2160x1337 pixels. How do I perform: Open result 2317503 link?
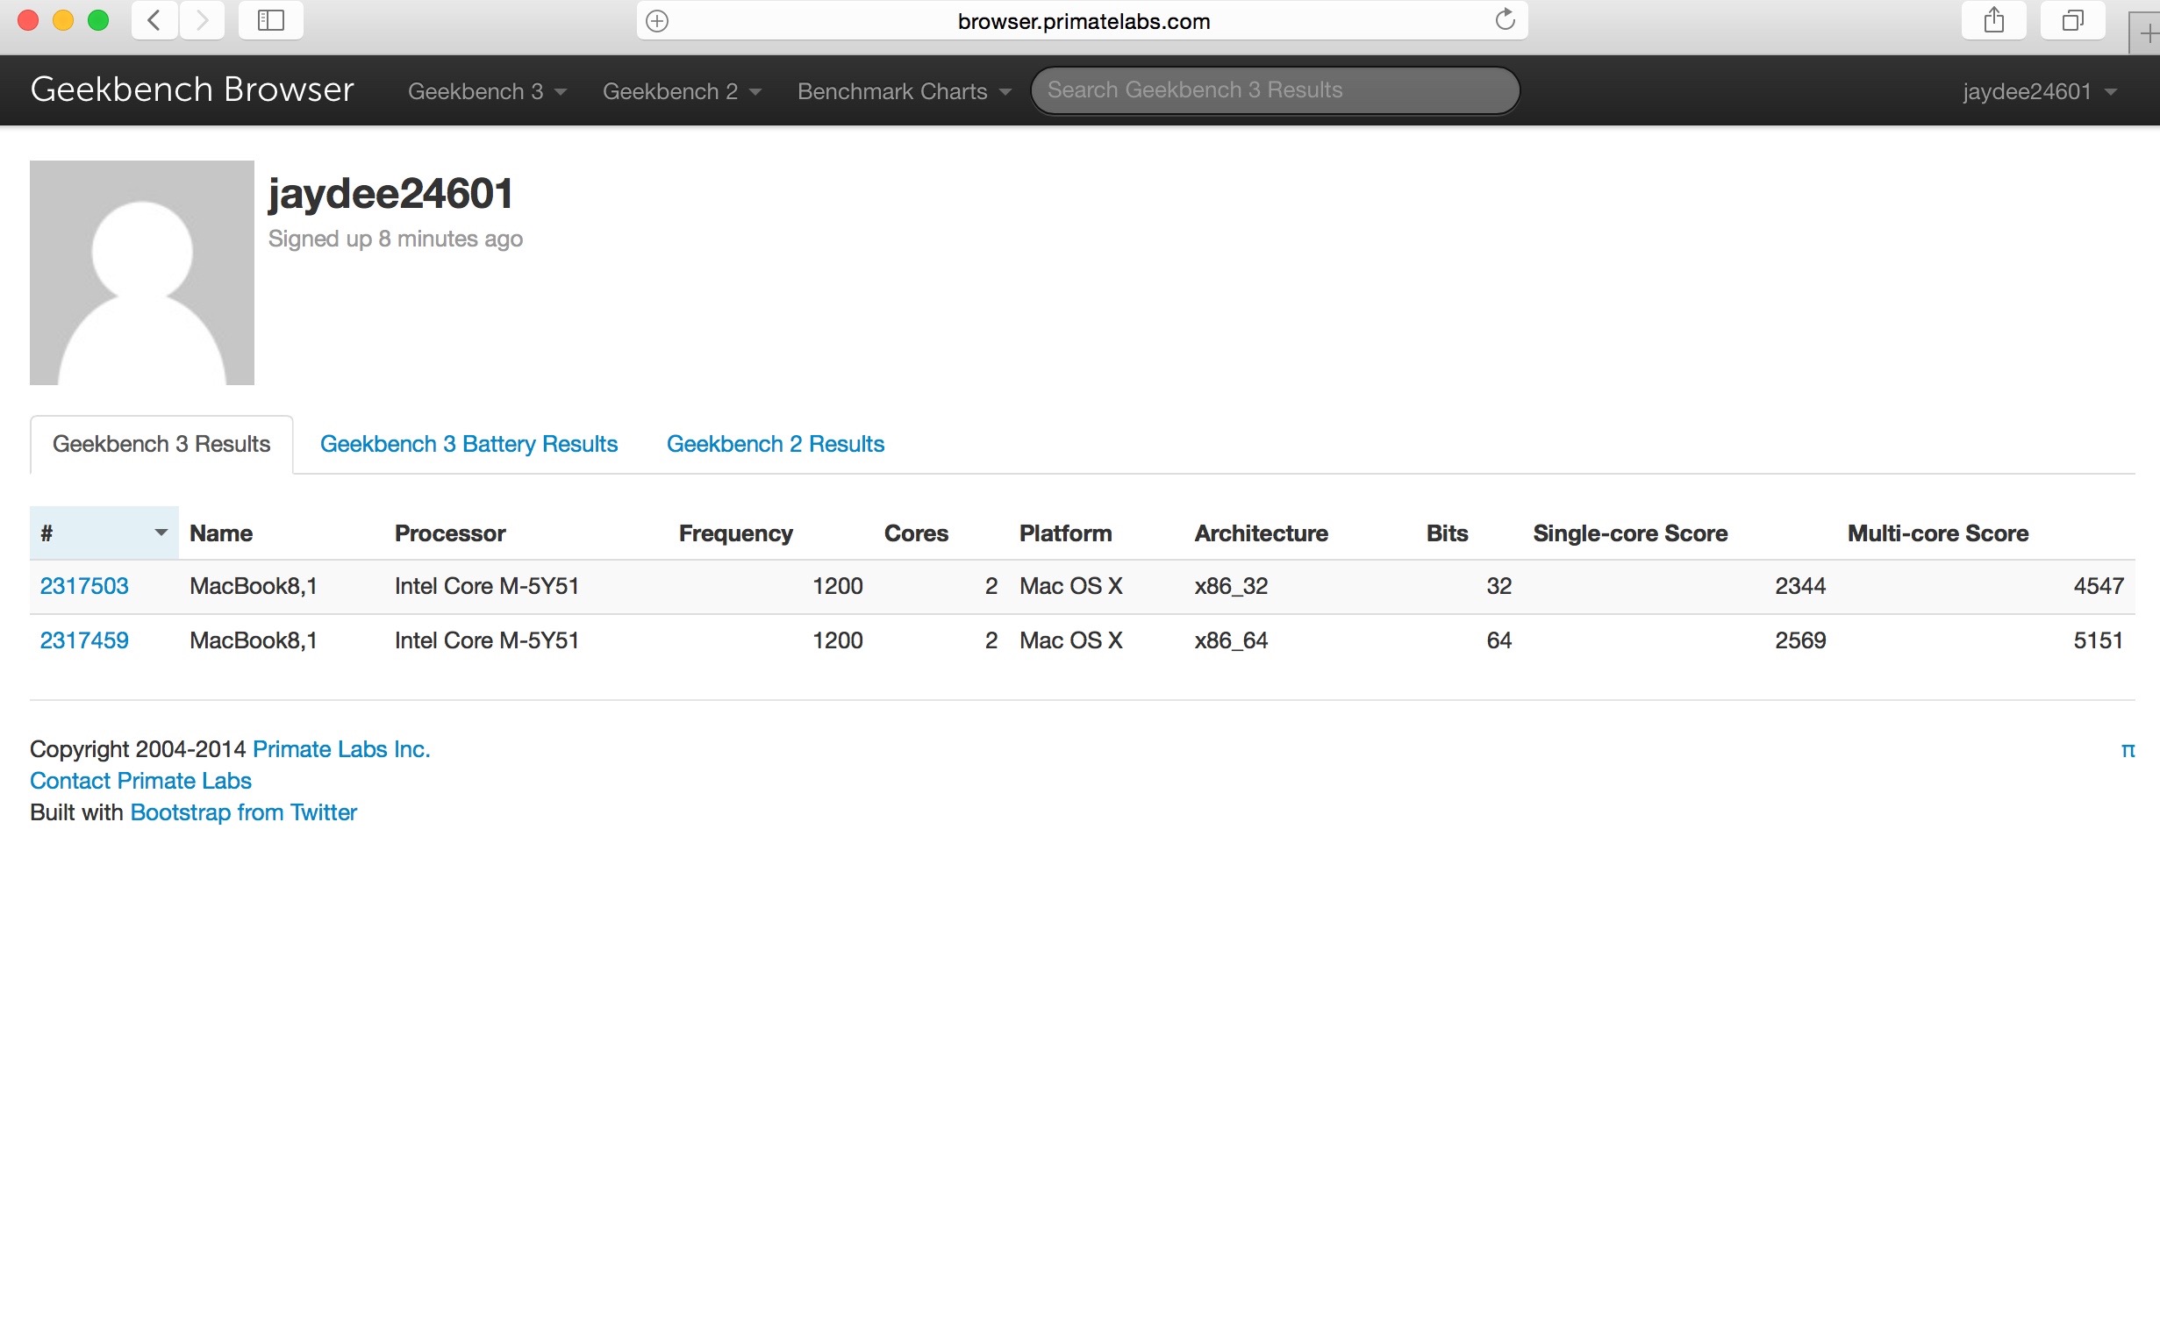(x=84, y=586)
